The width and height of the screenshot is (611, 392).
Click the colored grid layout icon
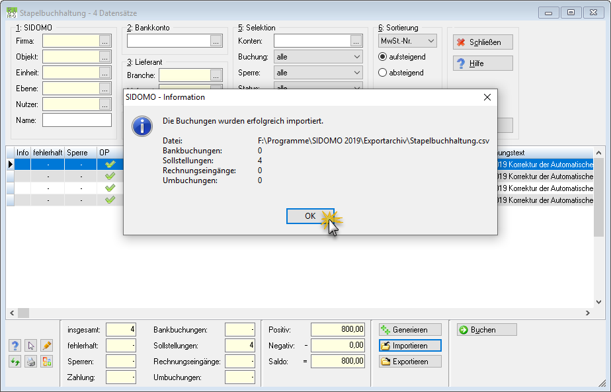[46, 362]
